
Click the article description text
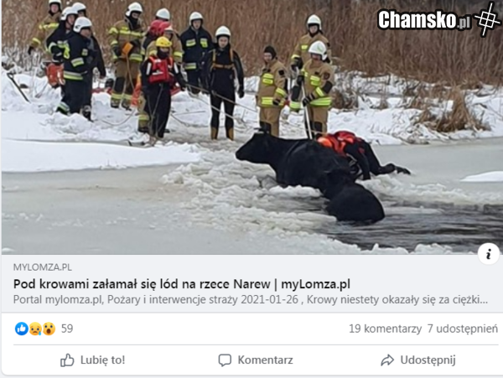251,299
